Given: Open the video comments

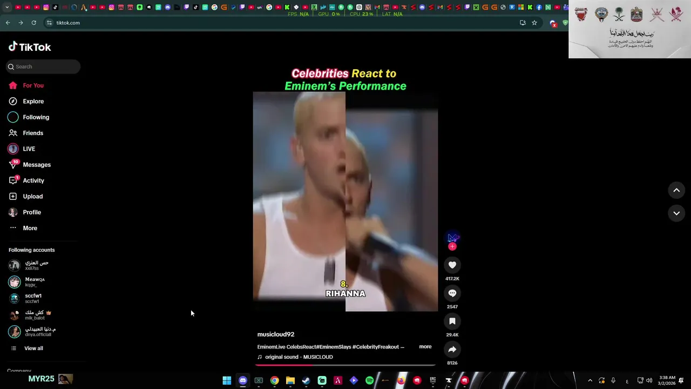Looking at the screenshot, I should pyautogui.click(x=452, y=293).
